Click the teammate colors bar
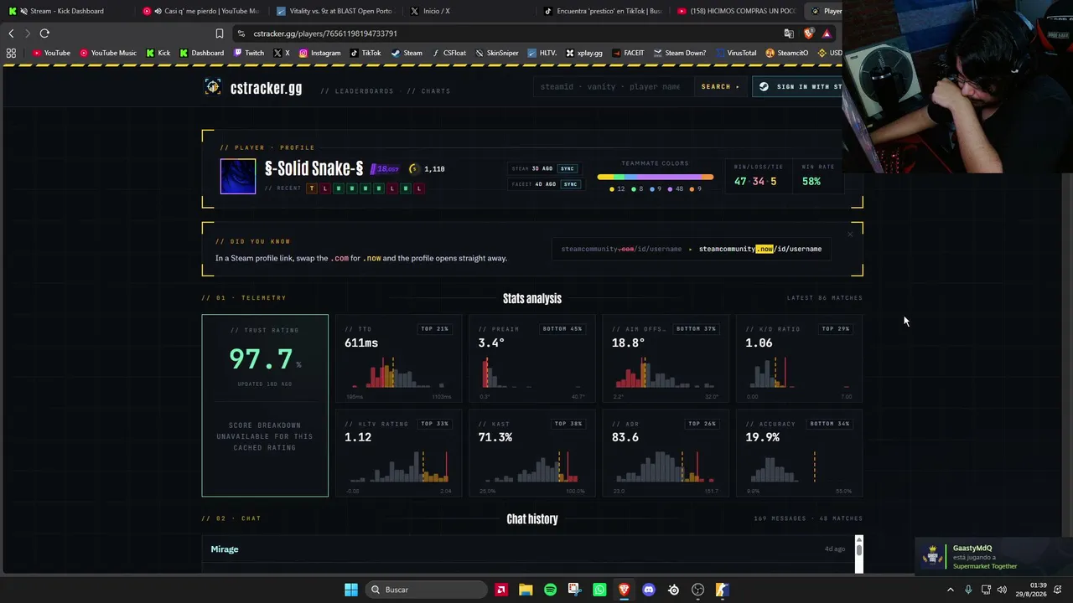Image resolution: width=1073 pixels, height=603 pixels. tap(656, 177)
